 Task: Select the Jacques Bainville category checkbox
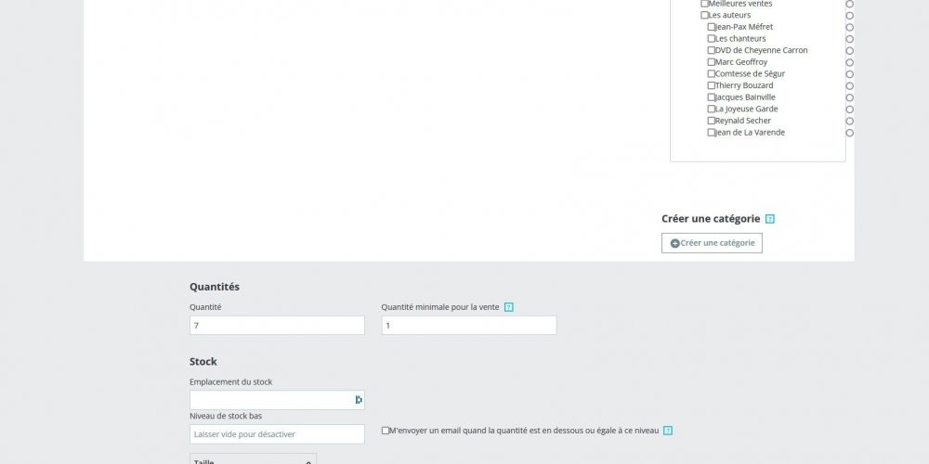pos(712,97)
